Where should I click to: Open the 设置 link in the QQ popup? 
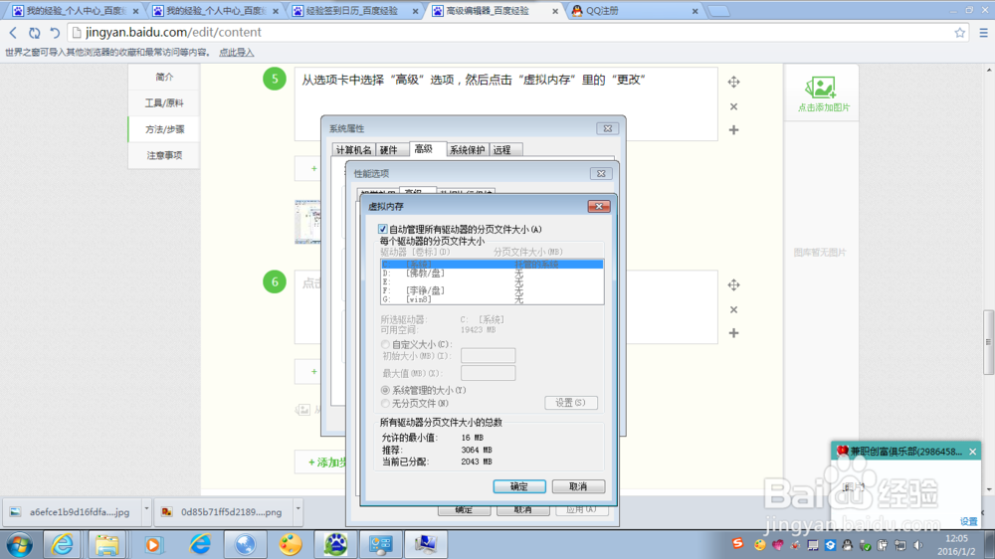pos(968,521)
